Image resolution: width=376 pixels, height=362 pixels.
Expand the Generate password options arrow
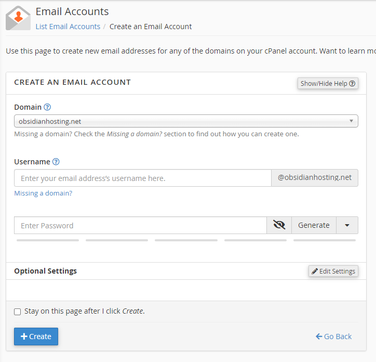[347, 225]
